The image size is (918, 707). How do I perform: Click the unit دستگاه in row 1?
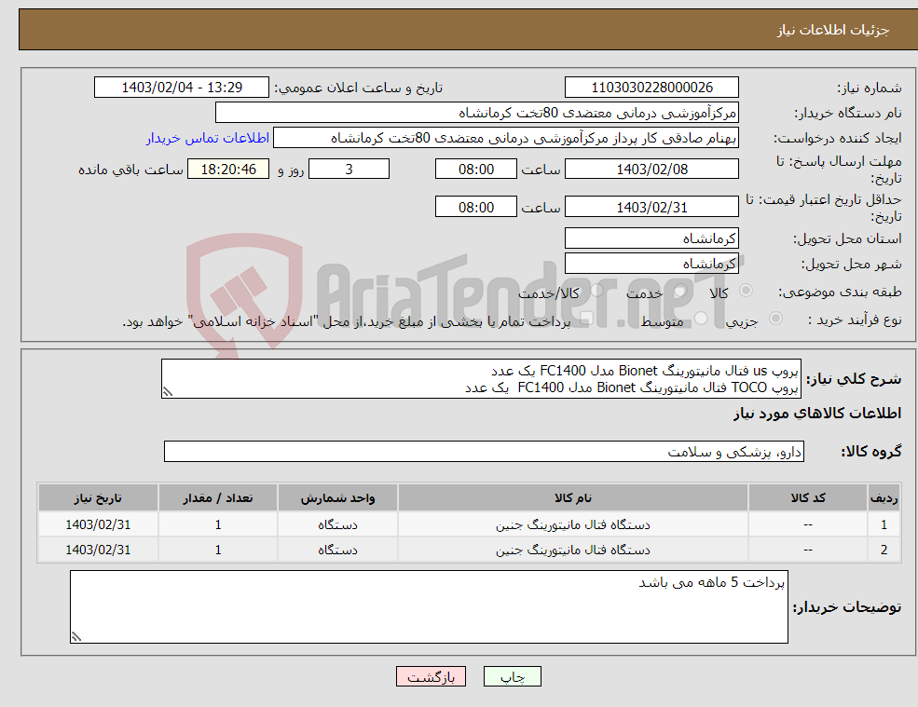click(x=337, y=524)
